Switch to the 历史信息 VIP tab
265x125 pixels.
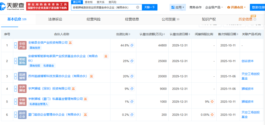coord(245,19)
